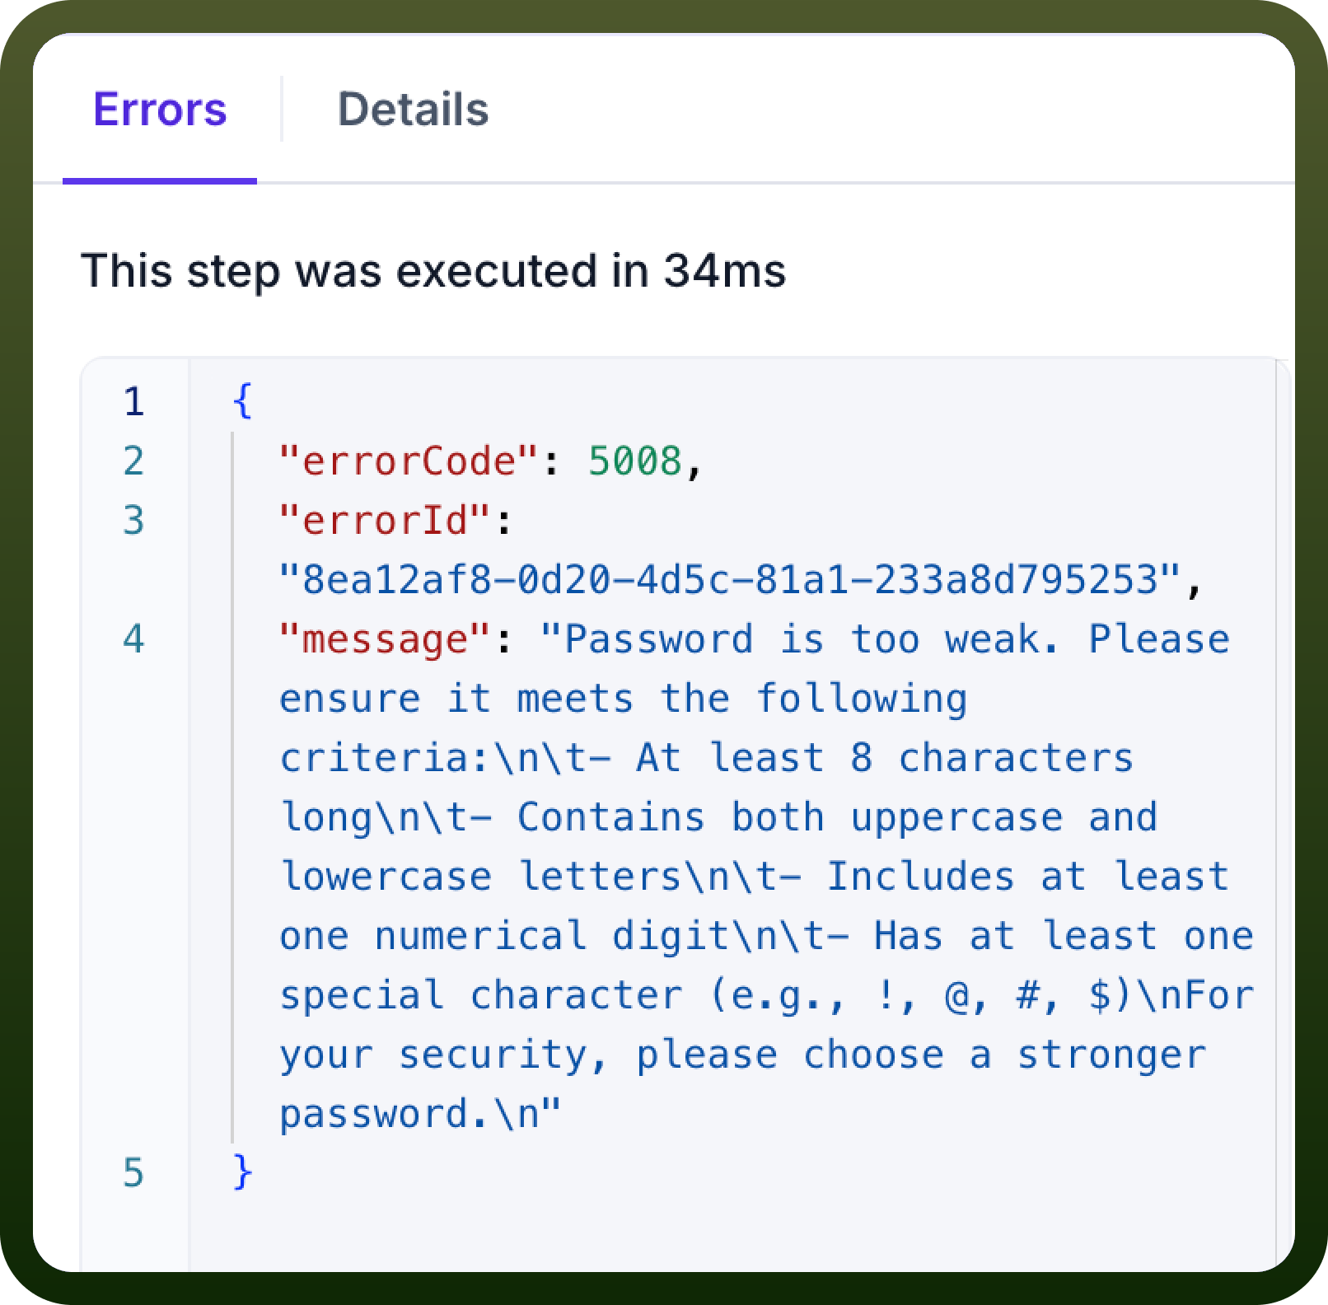This screenshot has height=1305, width=1328.
Task: Click line number 4 in the gutter
Action: [133, 639]
